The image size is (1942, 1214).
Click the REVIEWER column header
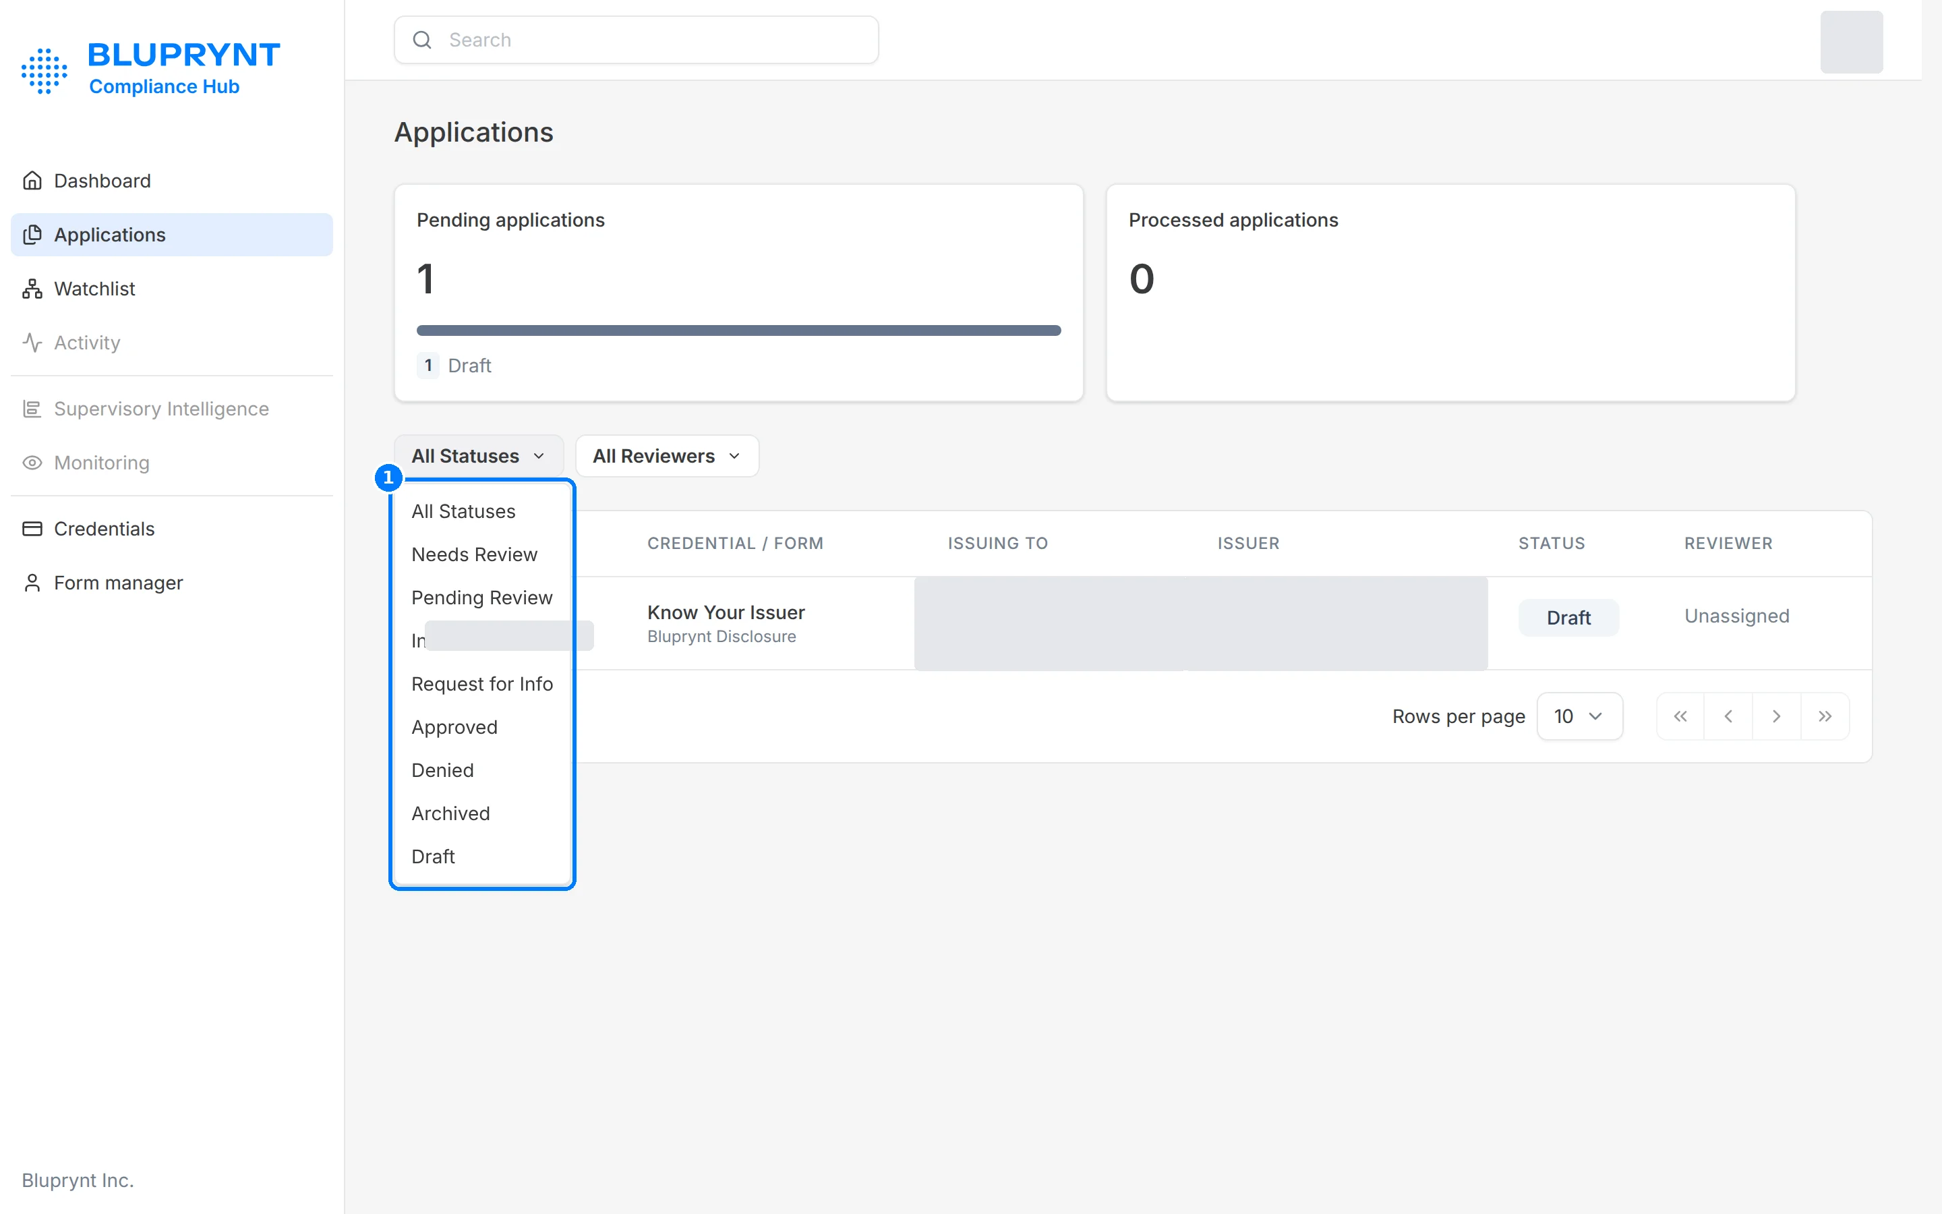[x=1728, y=544]
